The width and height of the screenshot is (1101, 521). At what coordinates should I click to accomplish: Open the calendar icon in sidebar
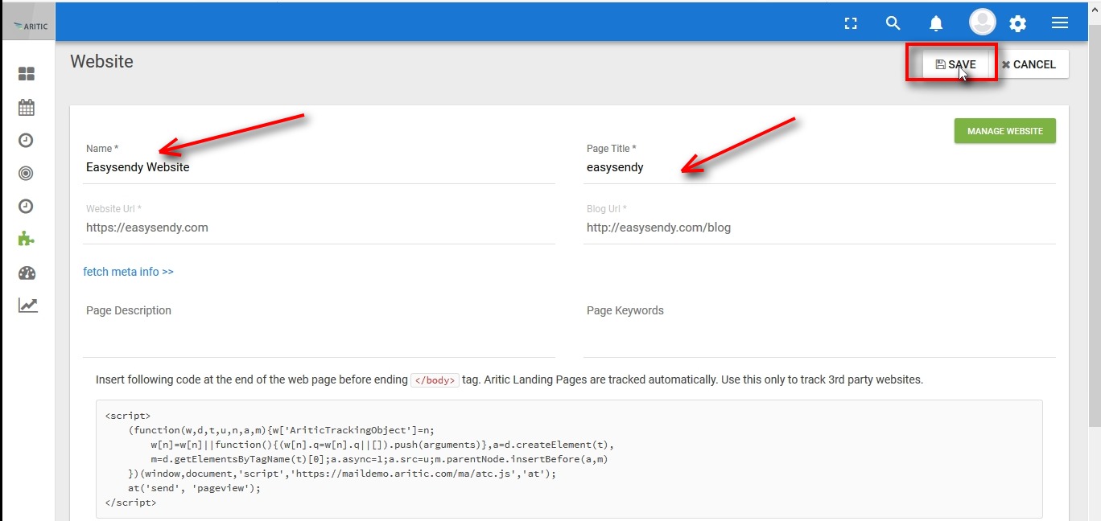tap(27, 107)
